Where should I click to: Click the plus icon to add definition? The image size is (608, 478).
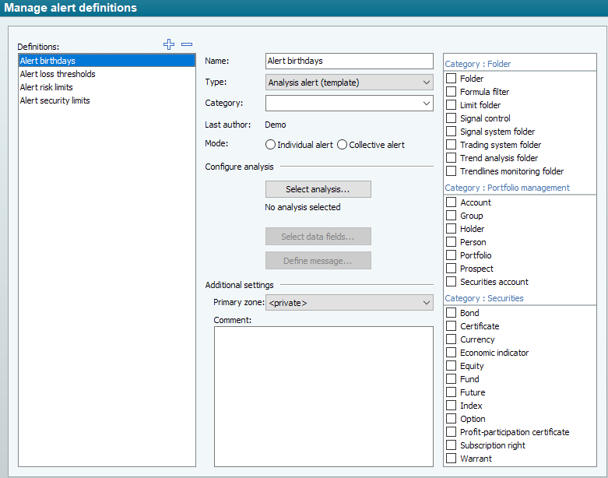169,44
